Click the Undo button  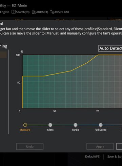(30, 146)
